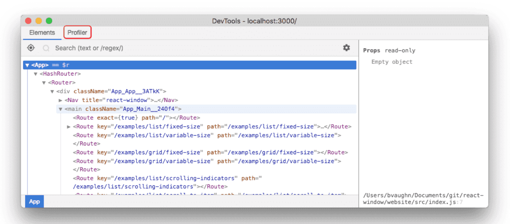This screenshot has height=224, width=510.
Task: Collapse the main element node
Action: pyautogui.click(x=60, y=109)
